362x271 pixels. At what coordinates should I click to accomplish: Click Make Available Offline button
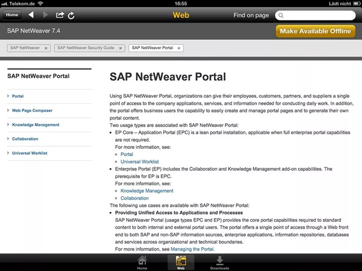coord(315,31)
